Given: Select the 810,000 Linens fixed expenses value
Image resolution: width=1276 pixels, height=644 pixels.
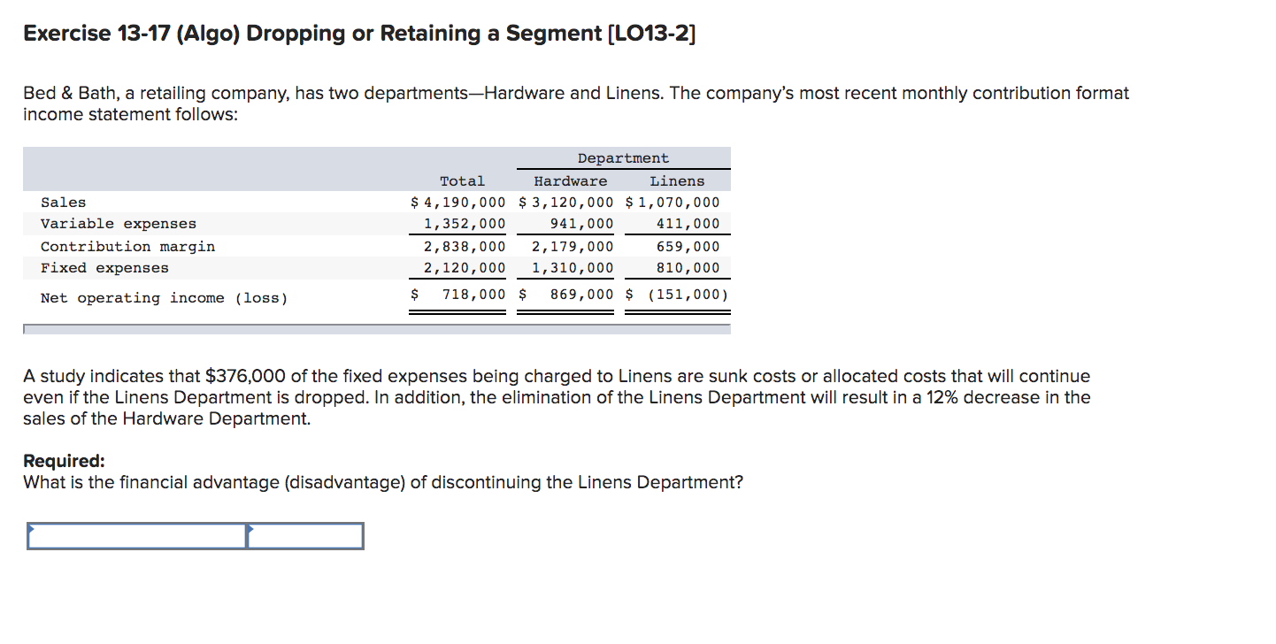Looking at the screenshot, I should click(x=688, y=267).
